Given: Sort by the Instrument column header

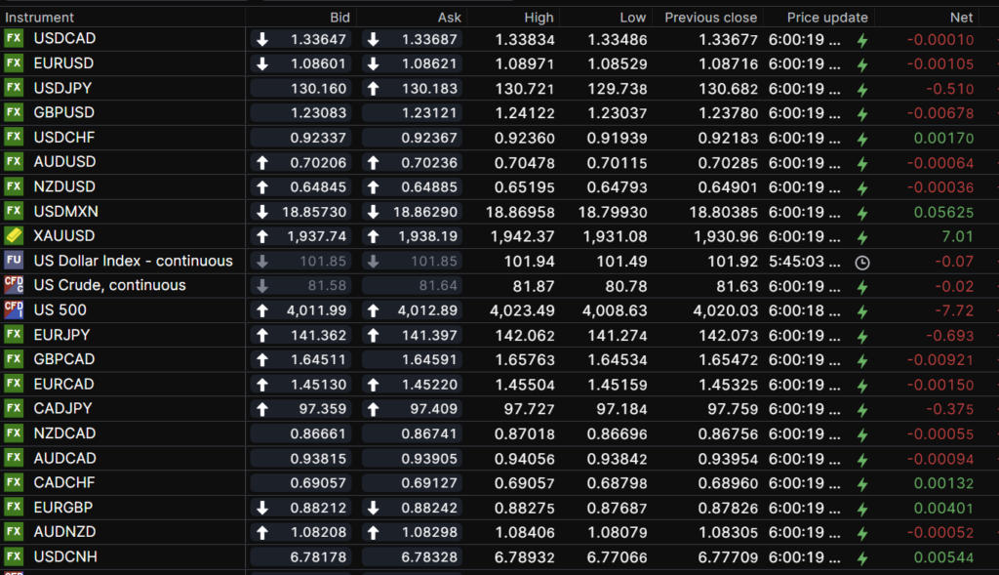Looking at the screenshot, I should (40, 18).
